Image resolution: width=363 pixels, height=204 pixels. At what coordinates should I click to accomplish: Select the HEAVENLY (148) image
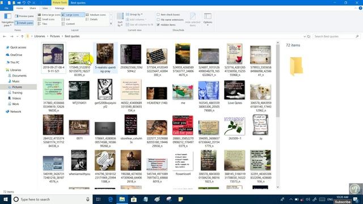point(157,95)
